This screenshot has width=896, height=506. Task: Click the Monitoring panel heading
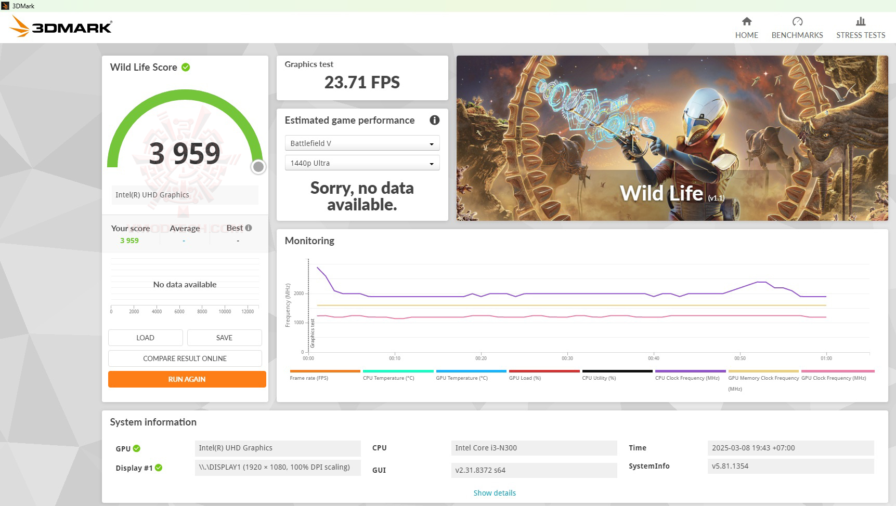[309, 241]
